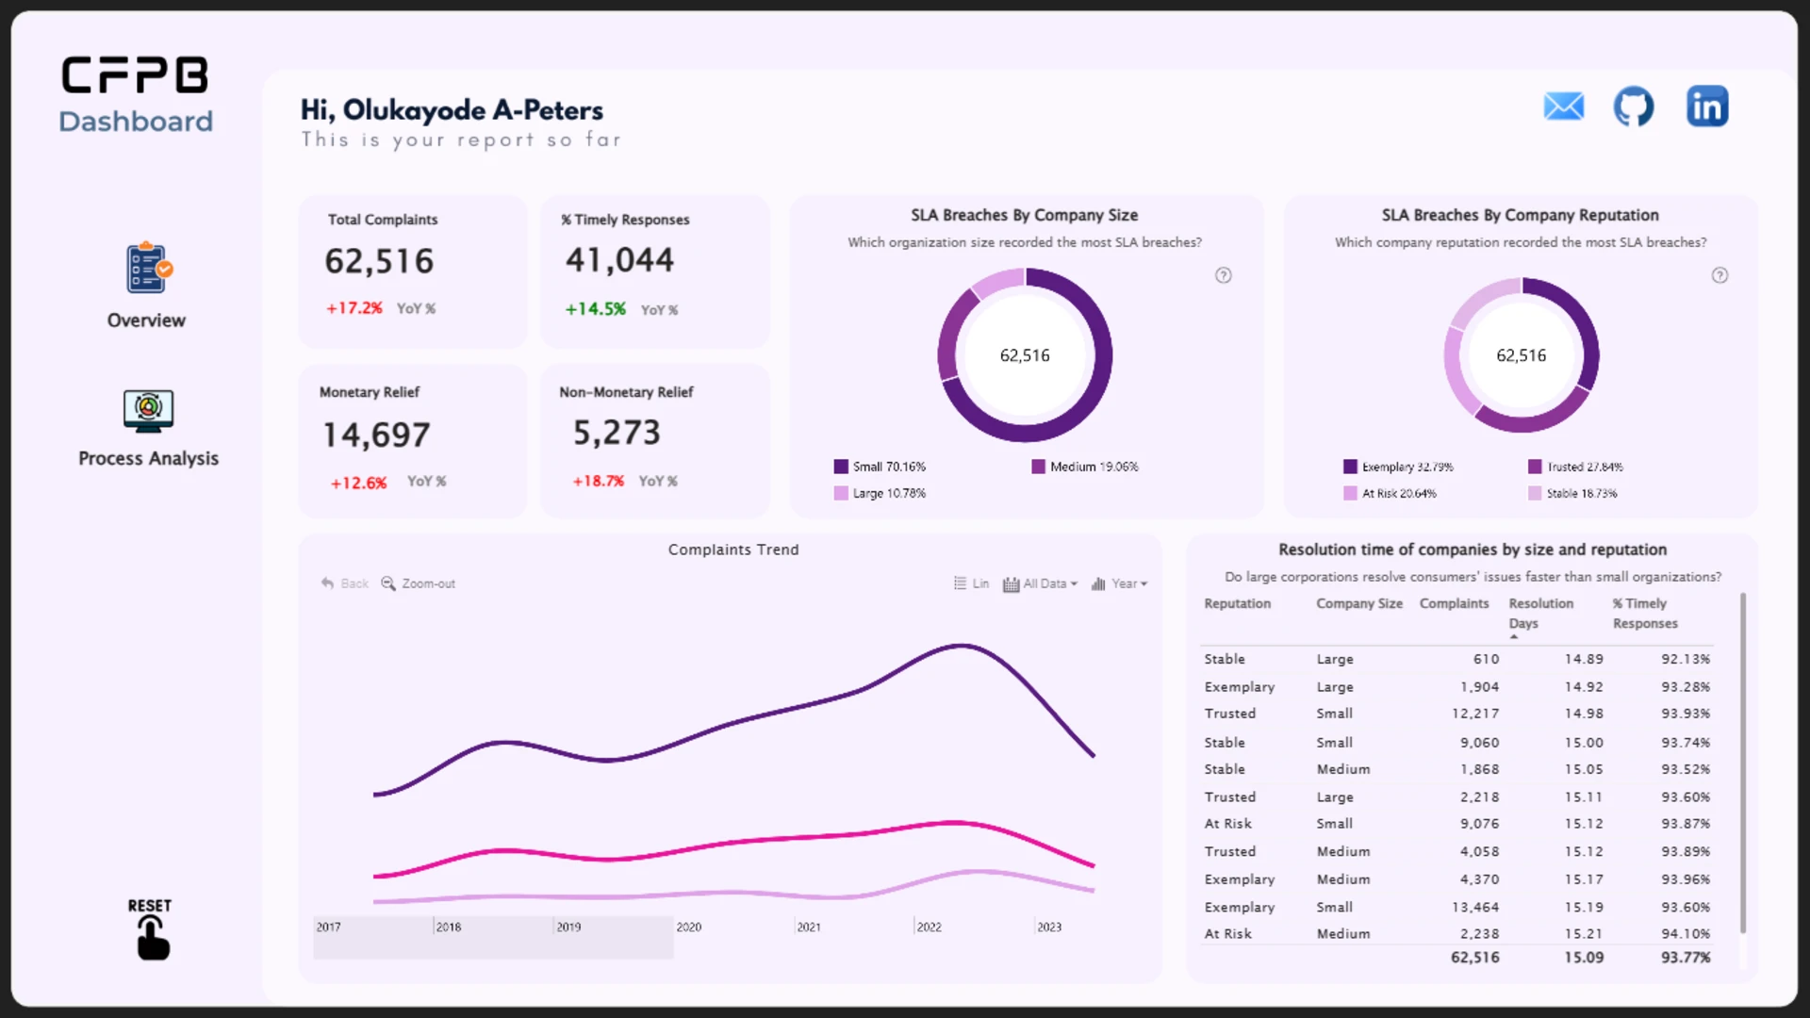Image resolution: width=1810 pixels, height=1018 pixels.
Task: Click the 2022 label on trend axis
Action: (x=930, y=928)
